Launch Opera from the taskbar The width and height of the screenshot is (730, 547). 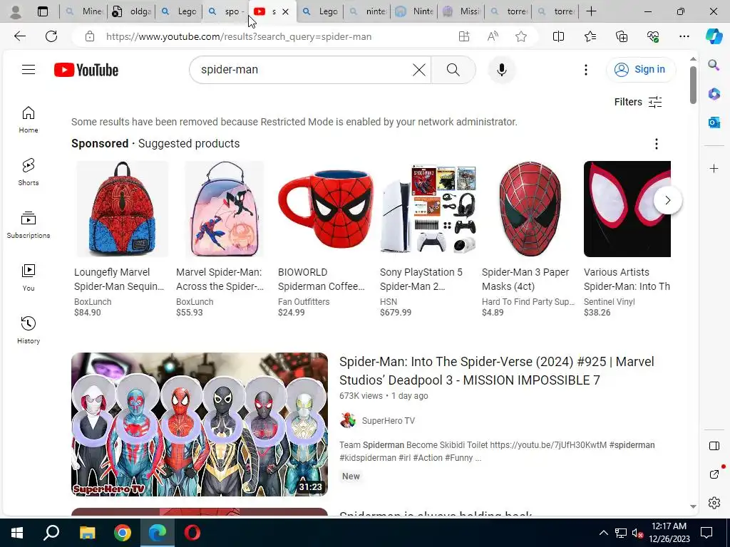[x=192, y=533]
